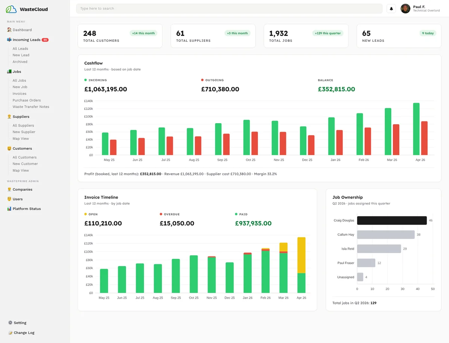This screenshot has height=343, width=449.
Task: Click green Apr 26 incoming cashflow bar
Action: [416, 129]
